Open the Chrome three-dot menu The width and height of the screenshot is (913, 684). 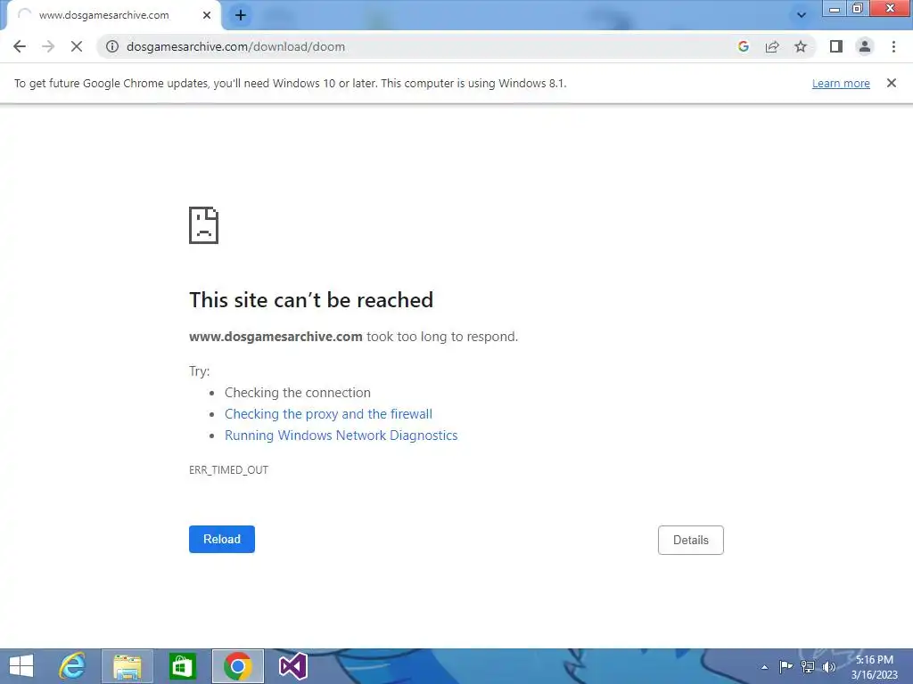893,46
